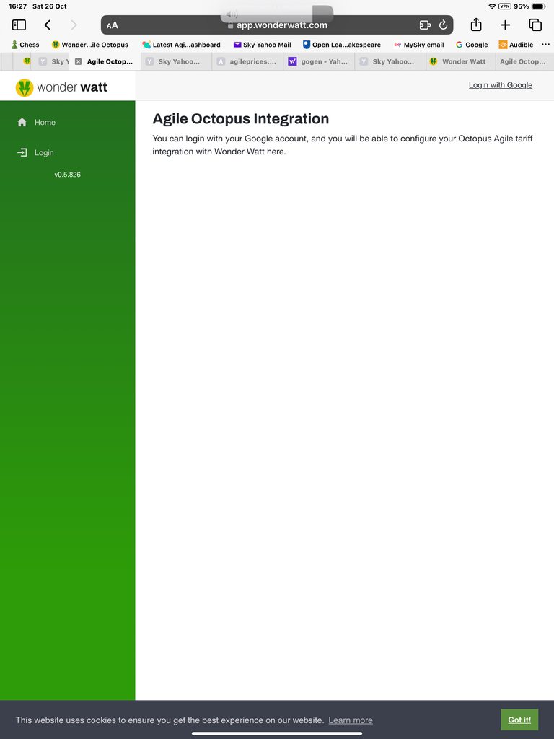The height and width of the screenshot is (739, 554).
Task: Go back to the previous page
Action: click(x=48, y=25)
